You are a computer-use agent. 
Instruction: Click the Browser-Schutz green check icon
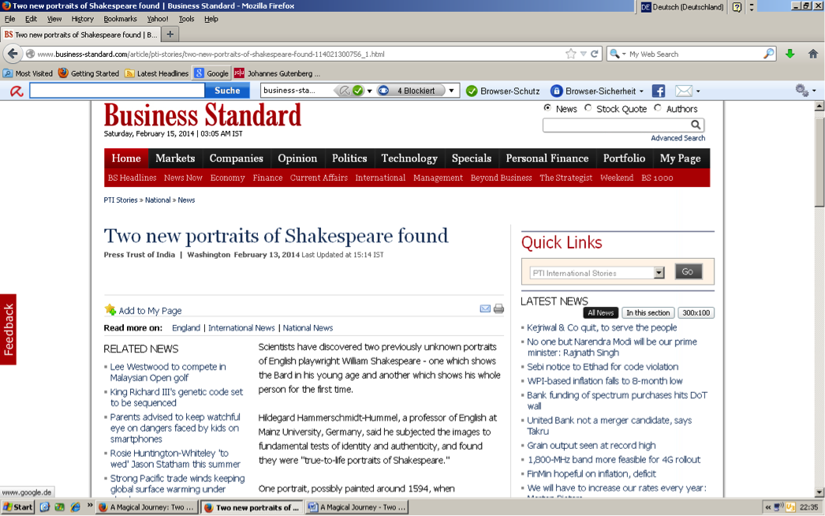[x=472, y=91]
